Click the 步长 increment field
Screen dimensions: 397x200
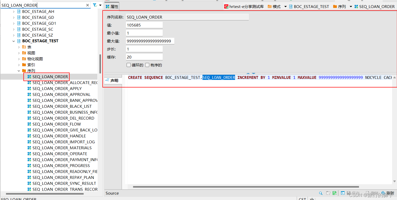tap(144, 49)
